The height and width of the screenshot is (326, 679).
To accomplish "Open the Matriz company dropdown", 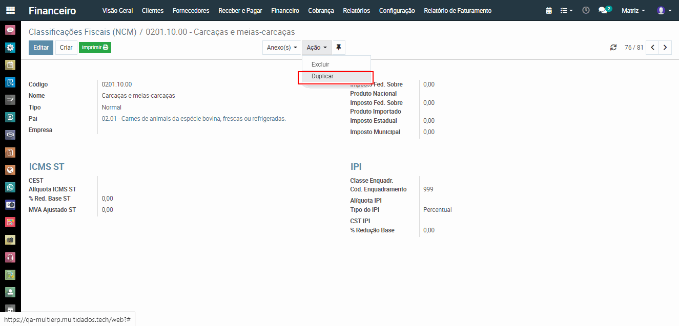I will point(633,11).
